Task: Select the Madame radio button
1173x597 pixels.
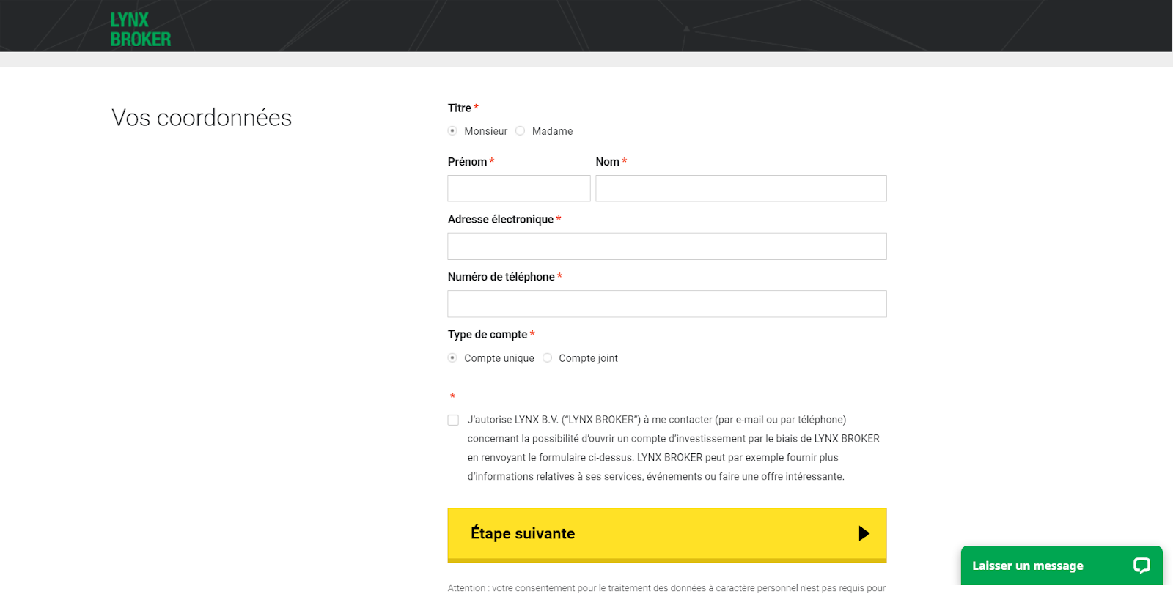Action: [x=520, y=131]
